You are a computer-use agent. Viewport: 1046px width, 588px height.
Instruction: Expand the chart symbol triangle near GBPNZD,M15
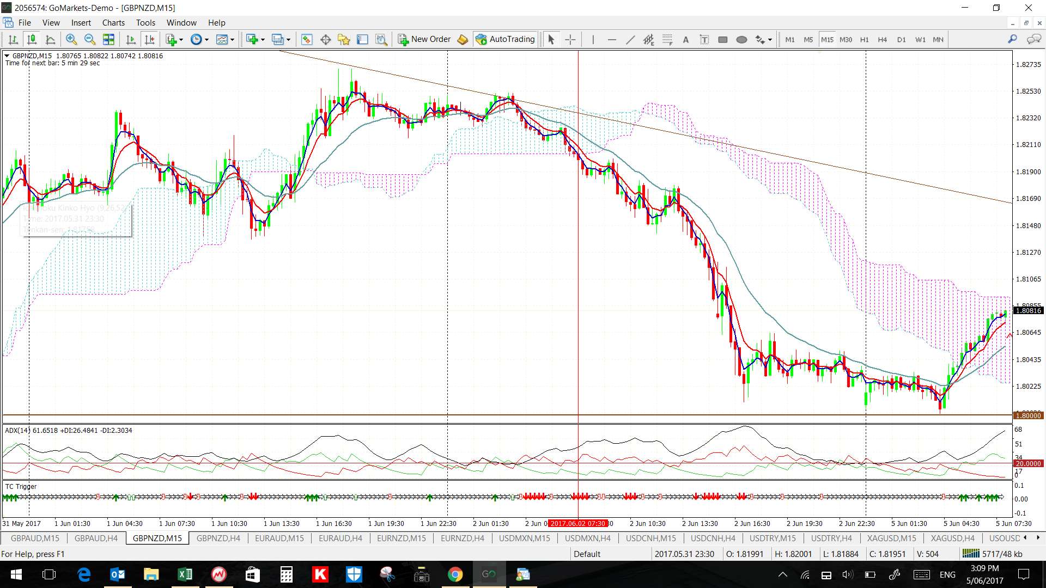coord(7,56)
